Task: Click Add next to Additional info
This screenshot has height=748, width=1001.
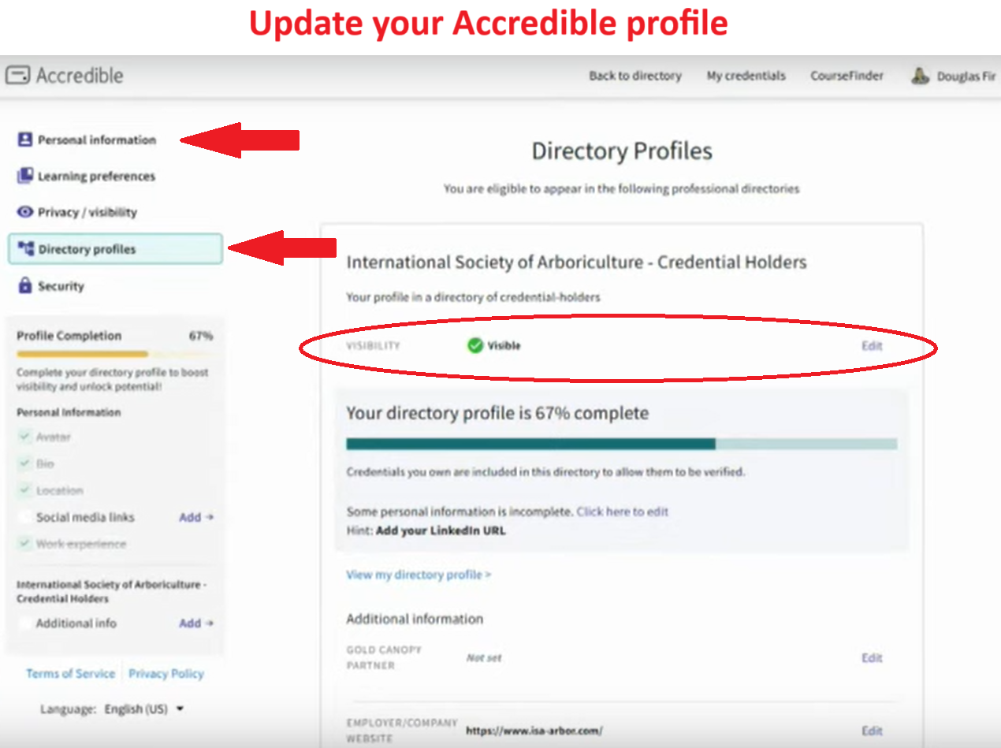Action: click(196, 623)
